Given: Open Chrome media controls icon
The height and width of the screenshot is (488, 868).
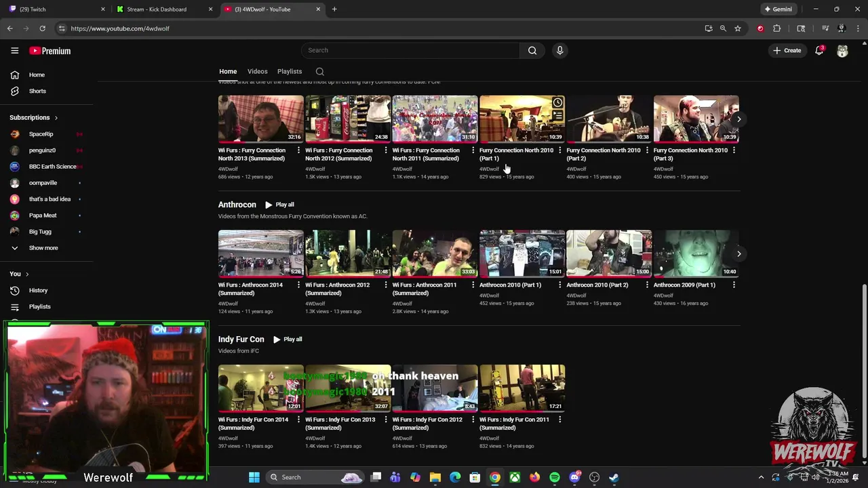Looking at the screenshot, I should [x=825, y=28].
